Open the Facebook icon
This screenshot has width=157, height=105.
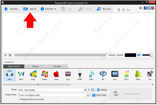pos(145,8)
